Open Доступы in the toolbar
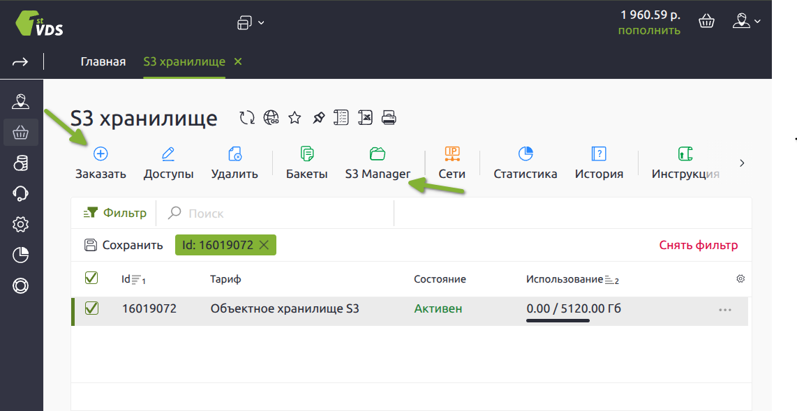The image size is (797, 411). (x=168, y=154)
